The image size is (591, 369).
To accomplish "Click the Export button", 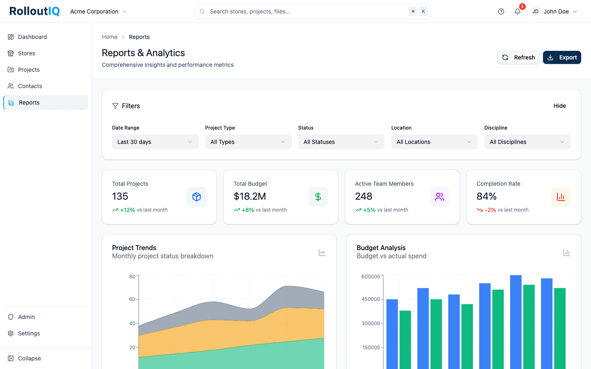I will [562, 57].
